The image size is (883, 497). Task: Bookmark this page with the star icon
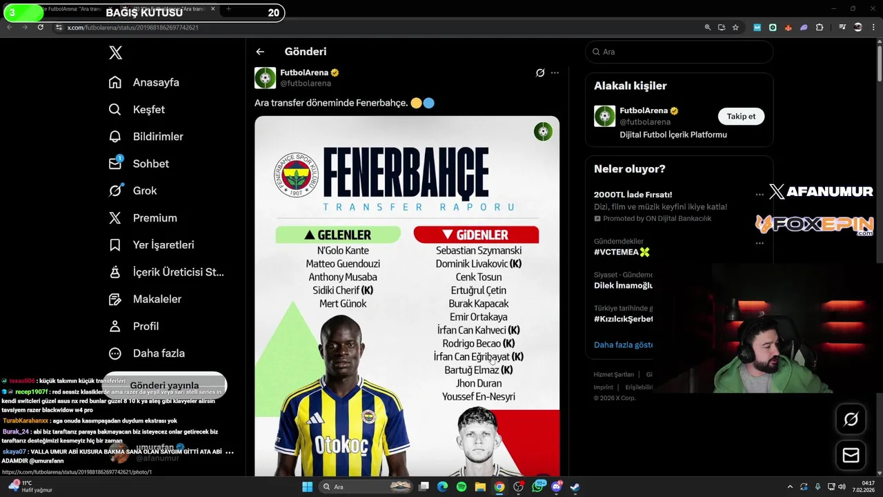click(735, 28)
